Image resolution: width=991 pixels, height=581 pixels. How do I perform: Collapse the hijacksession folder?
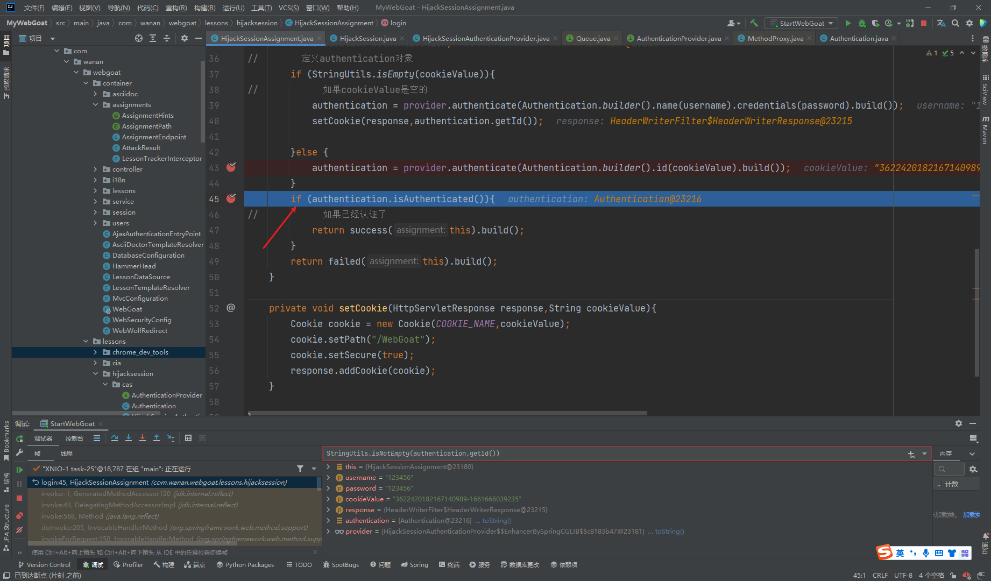(96, 373)
